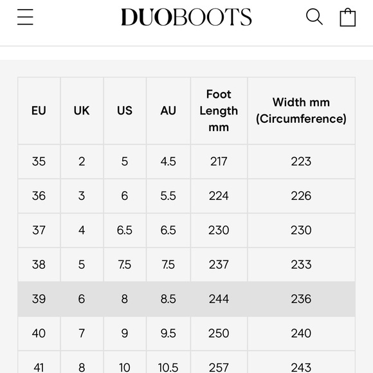The width and height of the screenshot is (373, 373).
Task: Click width value 236 in highlighted row
Action: pyautogui.click(x=301, y=299)
